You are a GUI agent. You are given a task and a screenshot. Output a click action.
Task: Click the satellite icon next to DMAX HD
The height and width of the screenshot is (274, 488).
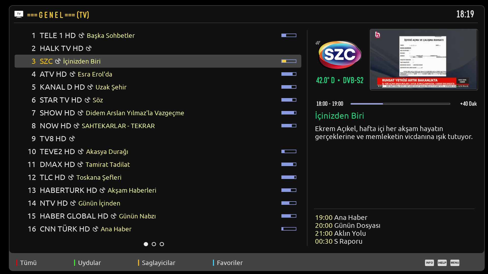[x=80, y=165]
